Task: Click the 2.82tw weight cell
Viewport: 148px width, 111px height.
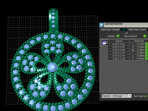Action: (x=141, y=50)
